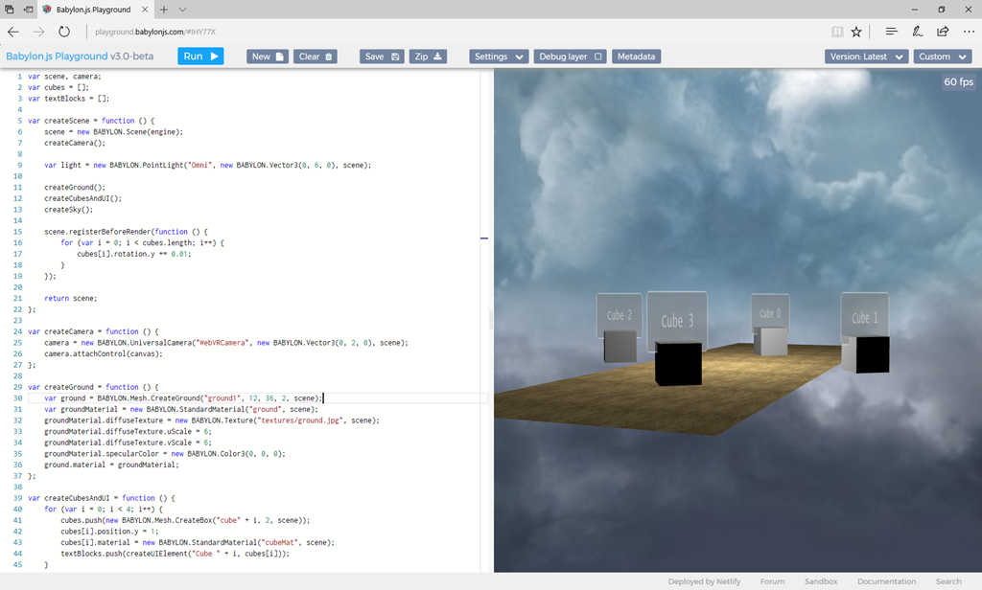This screenshot has width=982, height=590.
Task: Click the 60 fps counter
Action: 959,82
